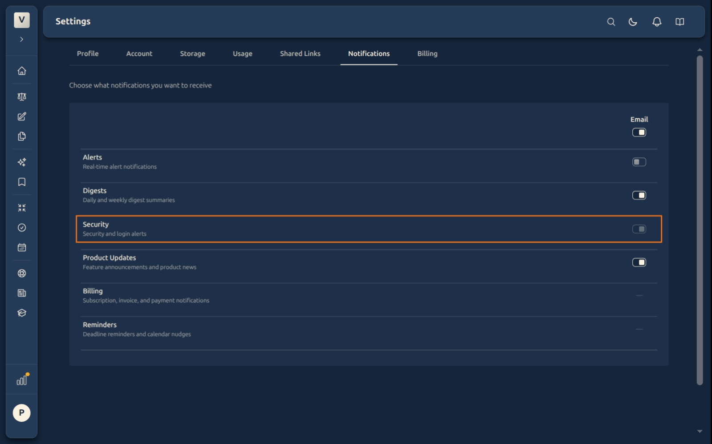This screenshot has height=444, width=712.
Task: Open the Usage tab
Action: coord(243,54)
